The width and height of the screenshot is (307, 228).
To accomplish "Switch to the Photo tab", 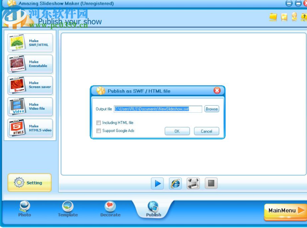I will point(25,209).
